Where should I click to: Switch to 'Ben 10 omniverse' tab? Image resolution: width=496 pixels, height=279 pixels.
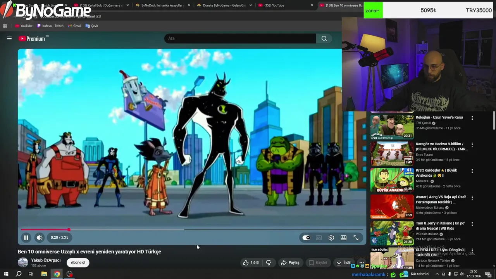pos(341,5)
